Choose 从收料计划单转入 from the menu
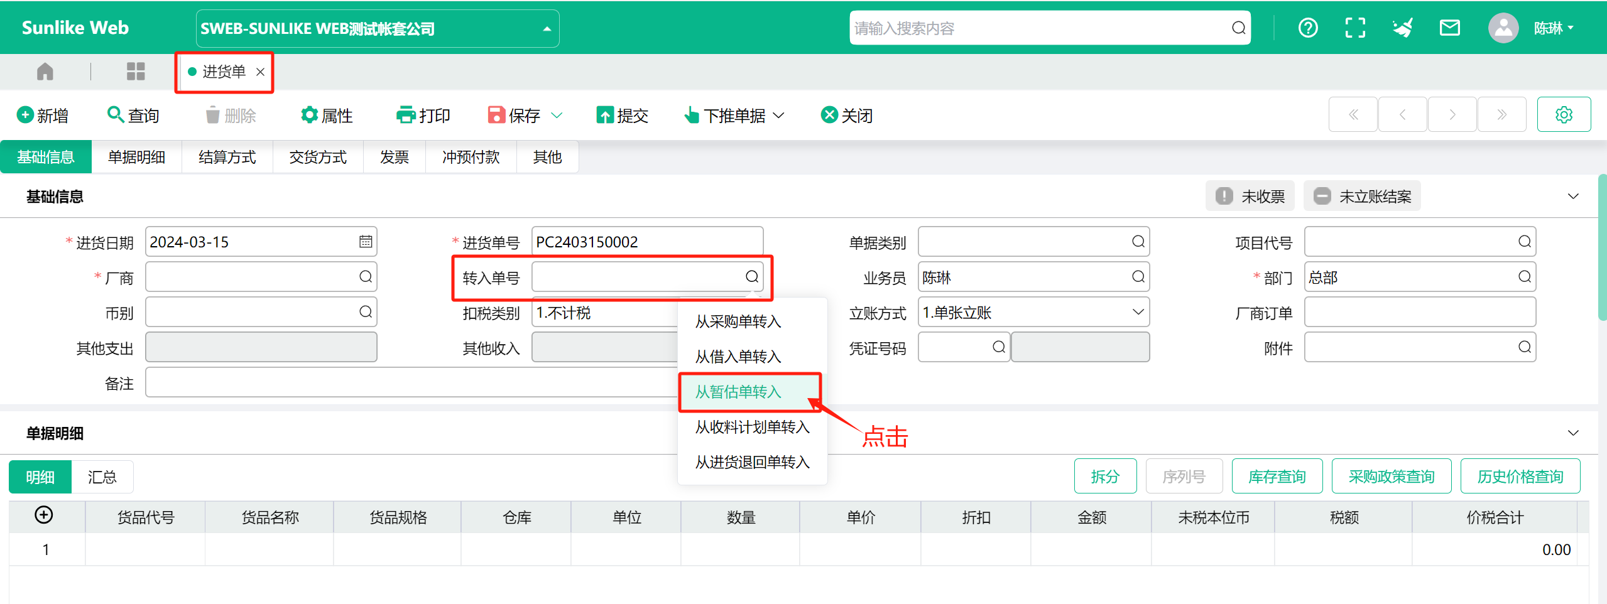This screenshot has height=604, width=1607. coord(753,428)
